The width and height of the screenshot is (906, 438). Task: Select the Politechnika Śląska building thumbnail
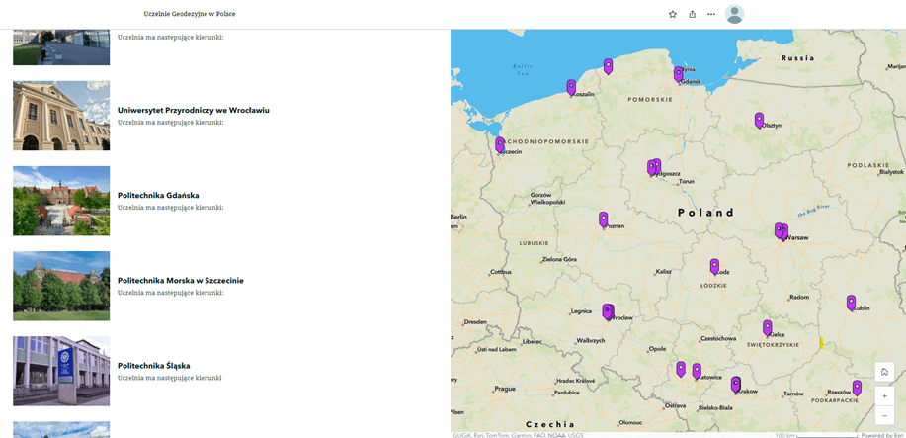tap(61, 371)
